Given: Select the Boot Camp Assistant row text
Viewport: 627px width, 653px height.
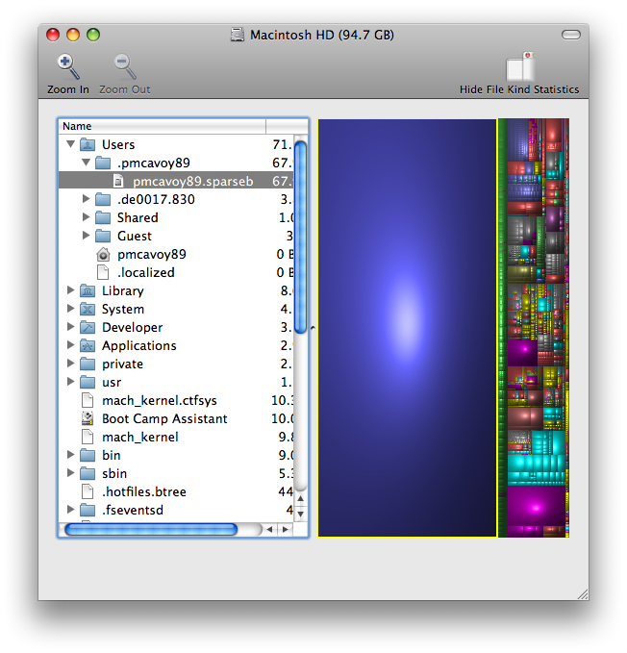Looking at the screenshot, I should pos(164,418).
